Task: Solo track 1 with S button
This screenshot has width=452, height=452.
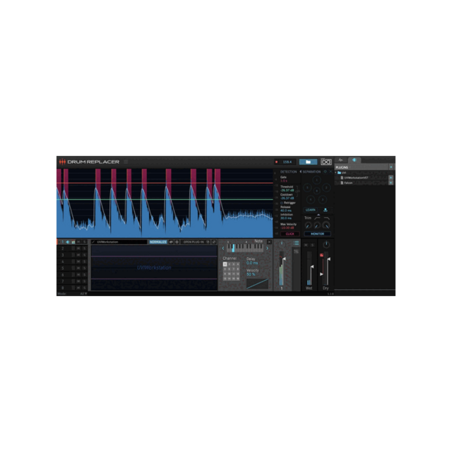Action: 84,242
